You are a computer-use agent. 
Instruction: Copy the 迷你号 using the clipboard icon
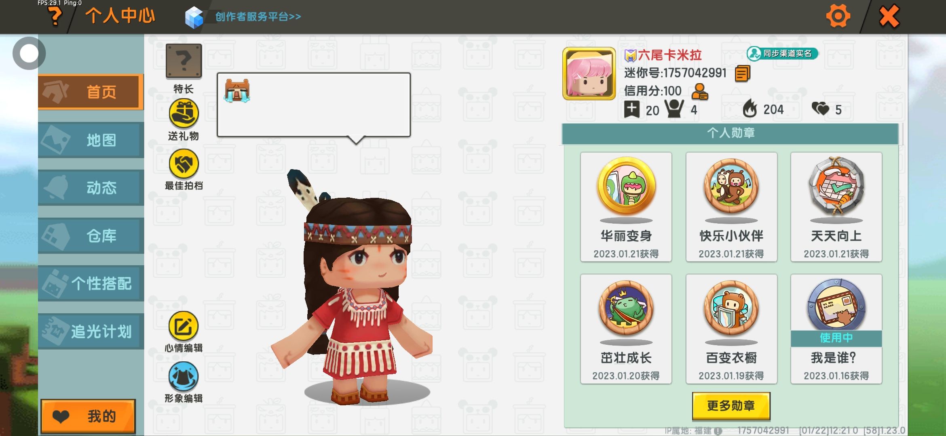pos(742,73)
